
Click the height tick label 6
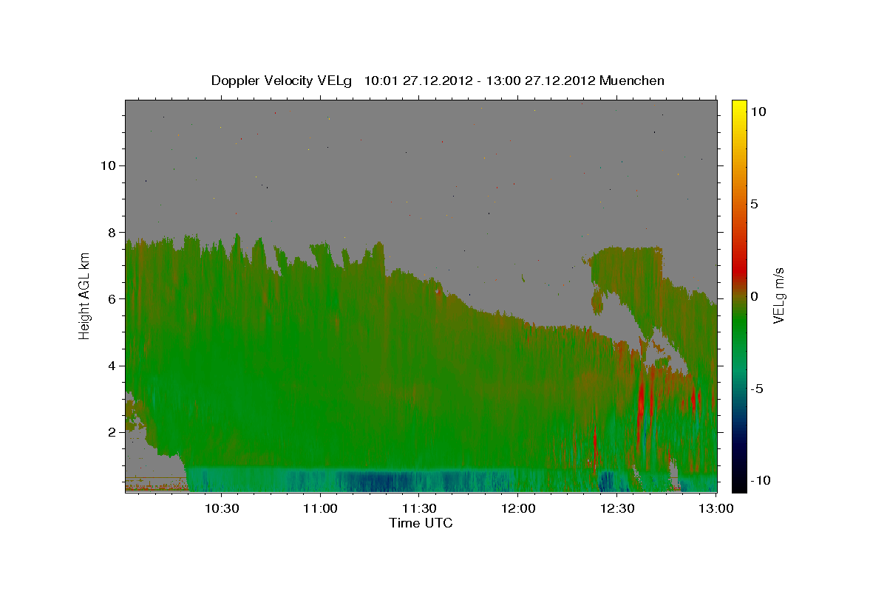[114, 298]
